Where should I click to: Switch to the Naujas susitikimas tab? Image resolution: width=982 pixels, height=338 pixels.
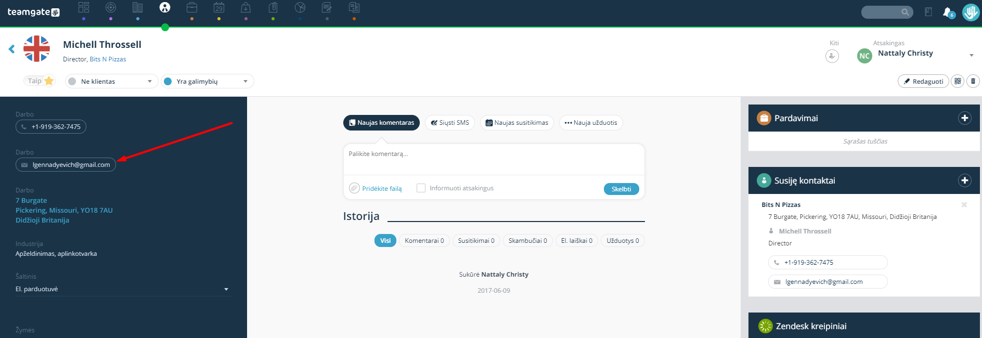point(517,123)
